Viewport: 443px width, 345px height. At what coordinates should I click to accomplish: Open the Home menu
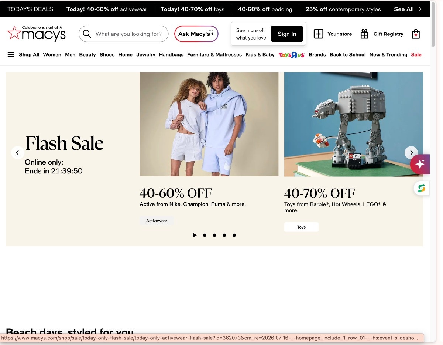click(x=126, y=55)
